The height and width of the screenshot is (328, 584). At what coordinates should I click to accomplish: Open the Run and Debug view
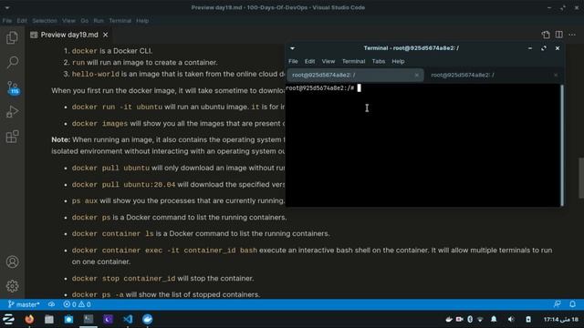[x=12, y=111]
